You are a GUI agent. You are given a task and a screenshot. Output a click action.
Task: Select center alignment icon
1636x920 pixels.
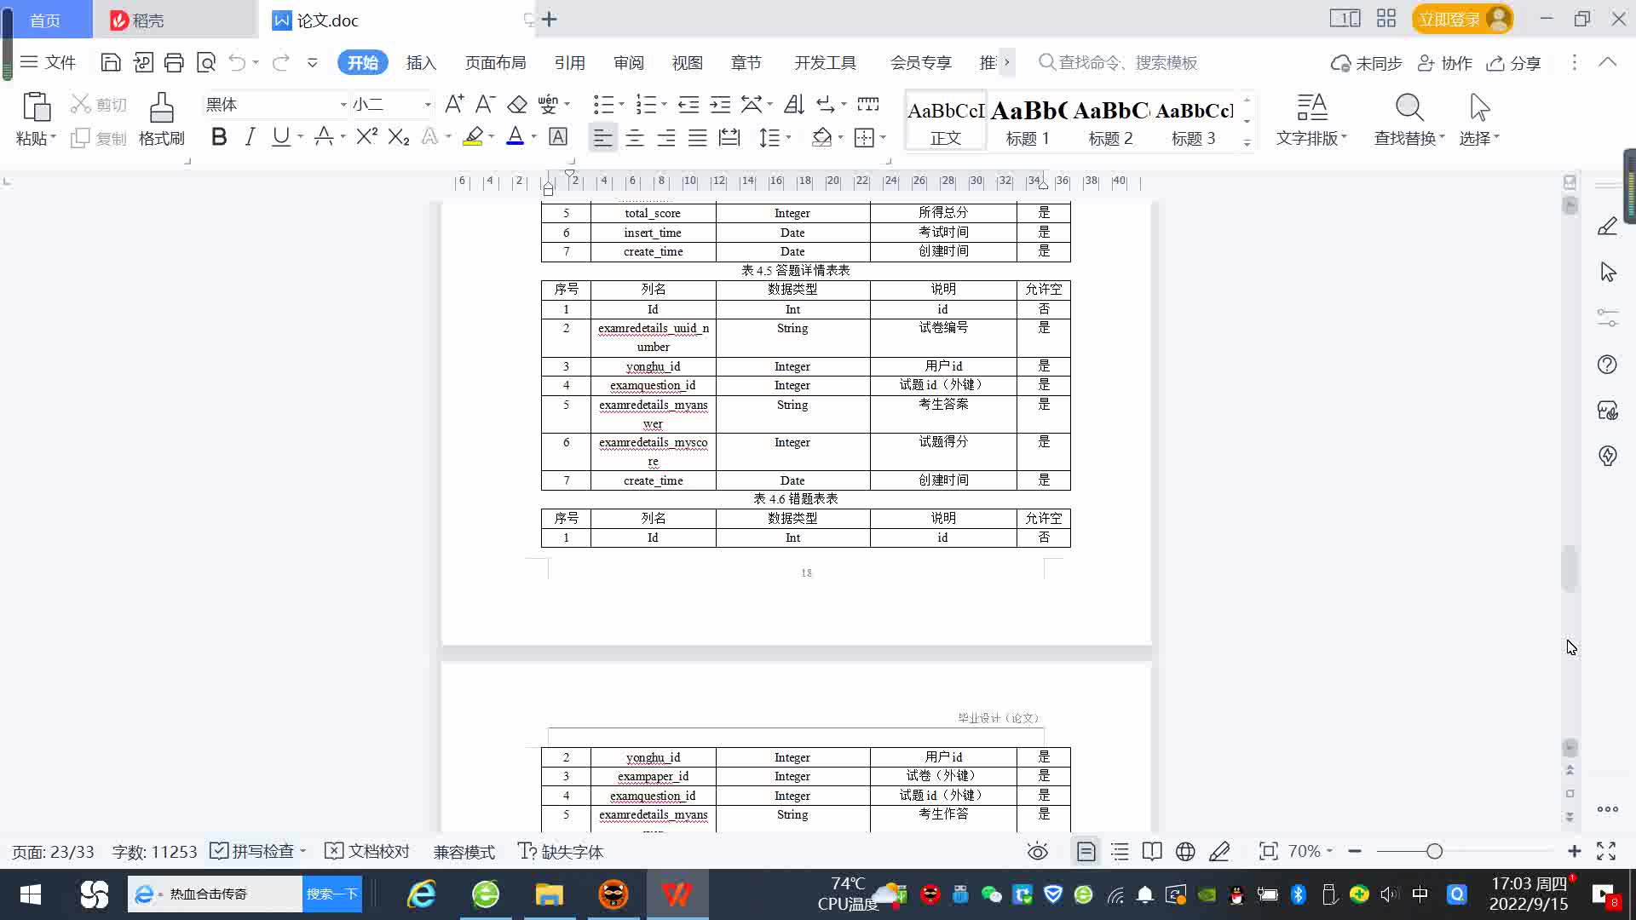(x=635, y=137)
